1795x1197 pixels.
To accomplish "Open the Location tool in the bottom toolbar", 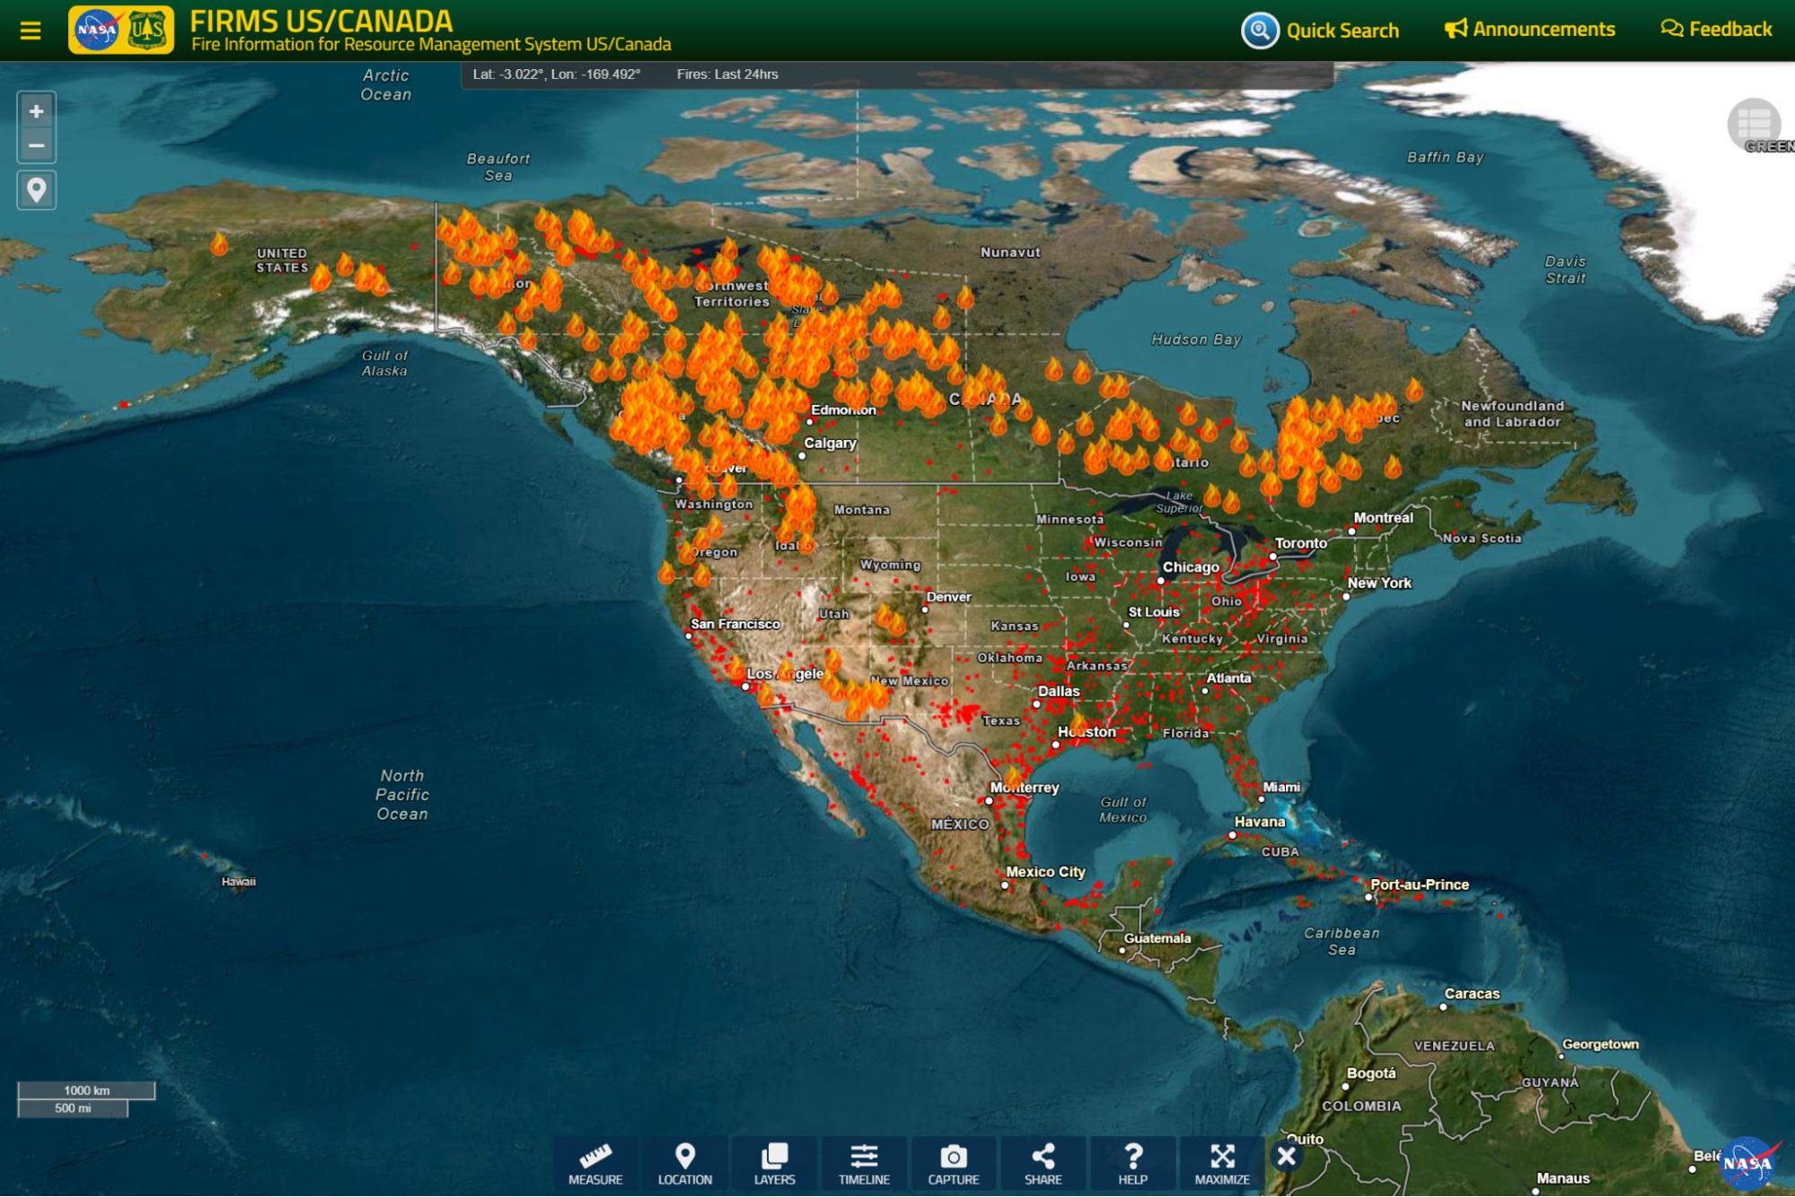I will click(x=684, y=1164).
